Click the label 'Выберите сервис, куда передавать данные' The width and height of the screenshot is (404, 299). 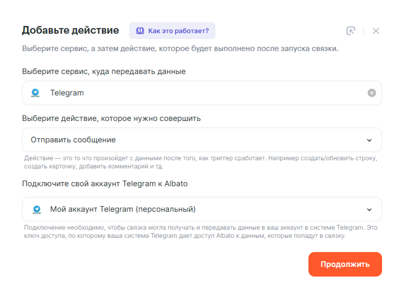coord(104,71)
